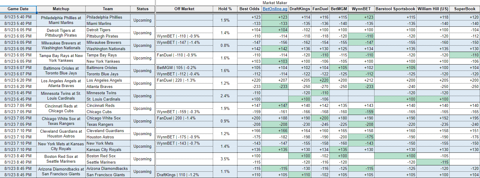Select Baltimore Orioles at Toronto Blue Jays matchup

click(x=61, y=71)
